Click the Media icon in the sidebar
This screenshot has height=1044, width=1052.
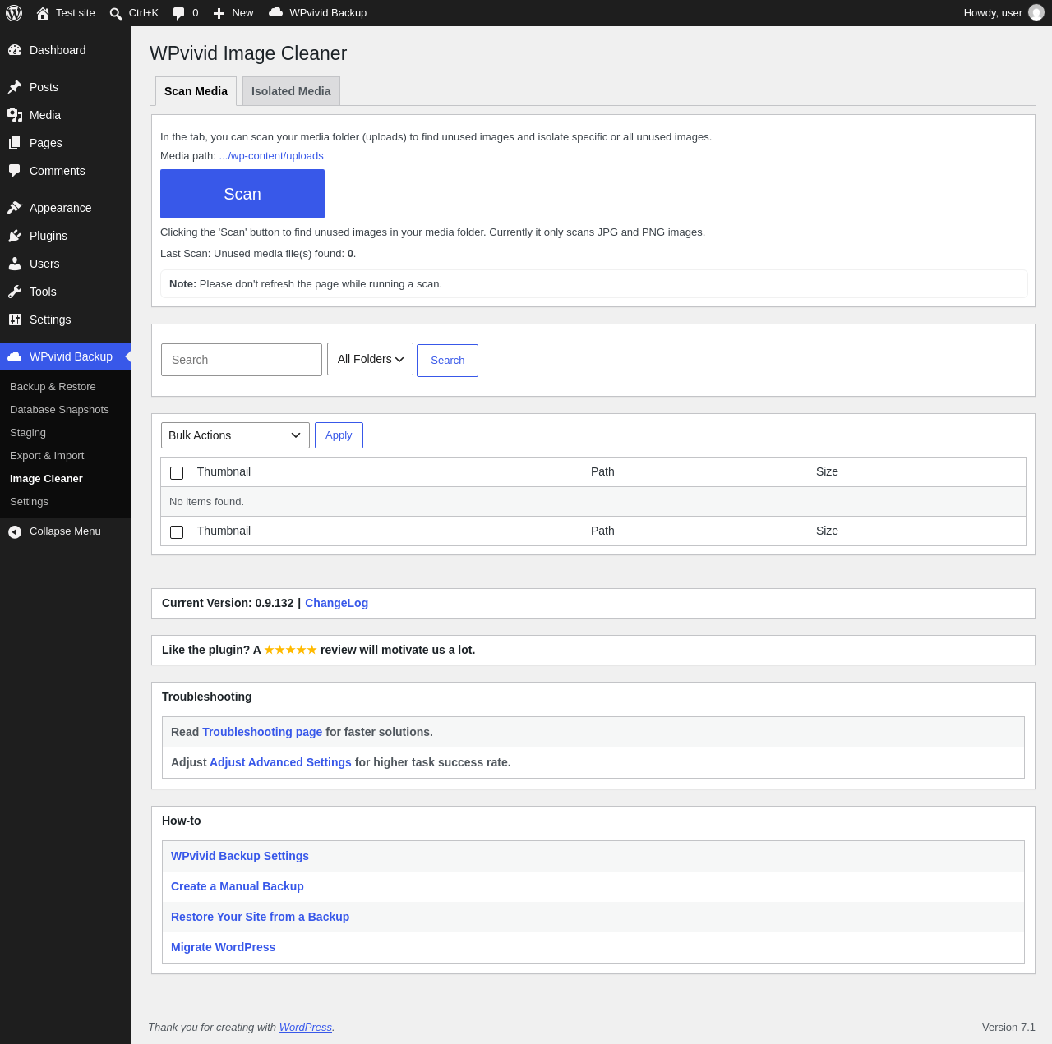[x=15, y=115]
